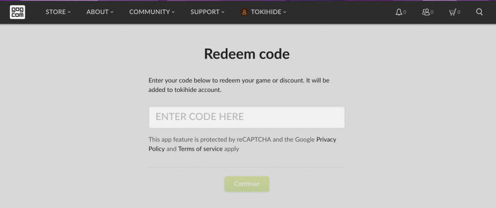The image size is (496, 208).
Task: Open the shopping cart icon
Action: pyautogui.click(x=452, y=12)
